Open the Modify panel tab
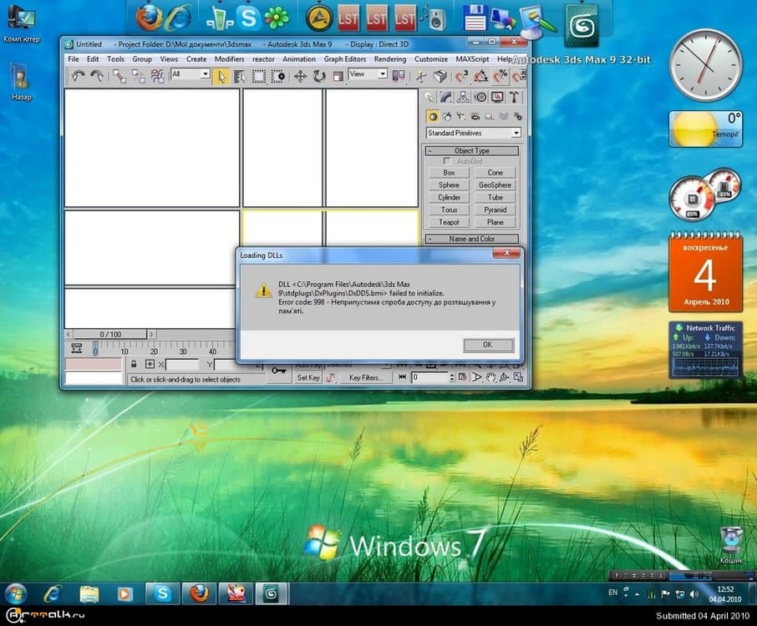The image size is (757, 626). (447, 98)
